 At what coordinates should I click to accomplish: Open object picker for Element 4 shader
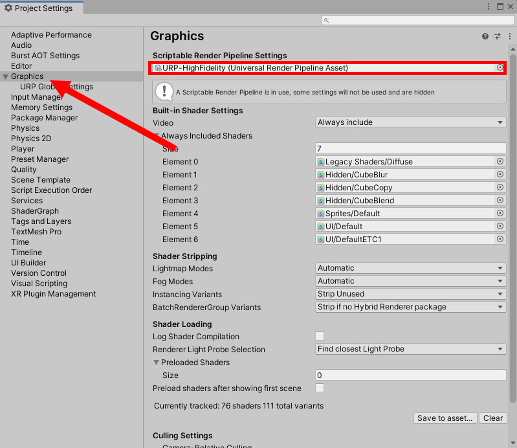pos(500,213)
